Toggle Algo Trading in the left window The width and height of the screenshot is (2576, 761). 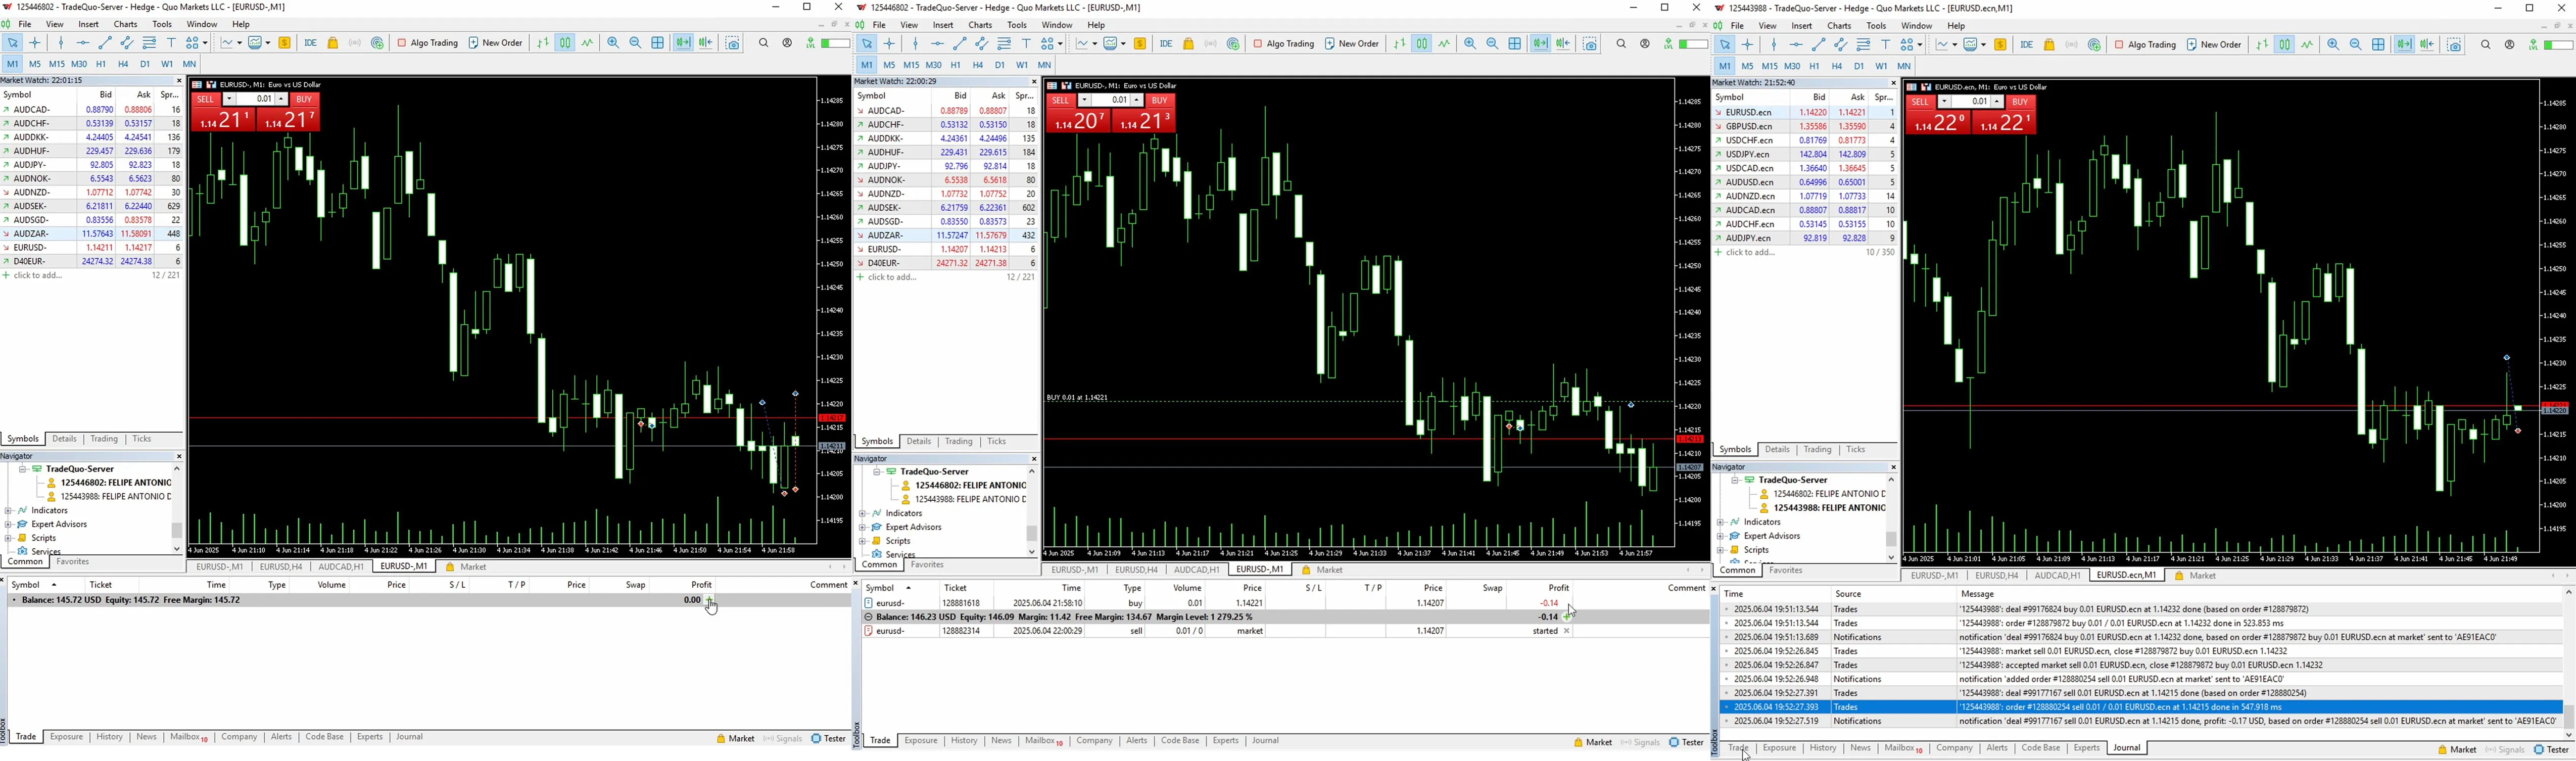click(x=427, y=43)
